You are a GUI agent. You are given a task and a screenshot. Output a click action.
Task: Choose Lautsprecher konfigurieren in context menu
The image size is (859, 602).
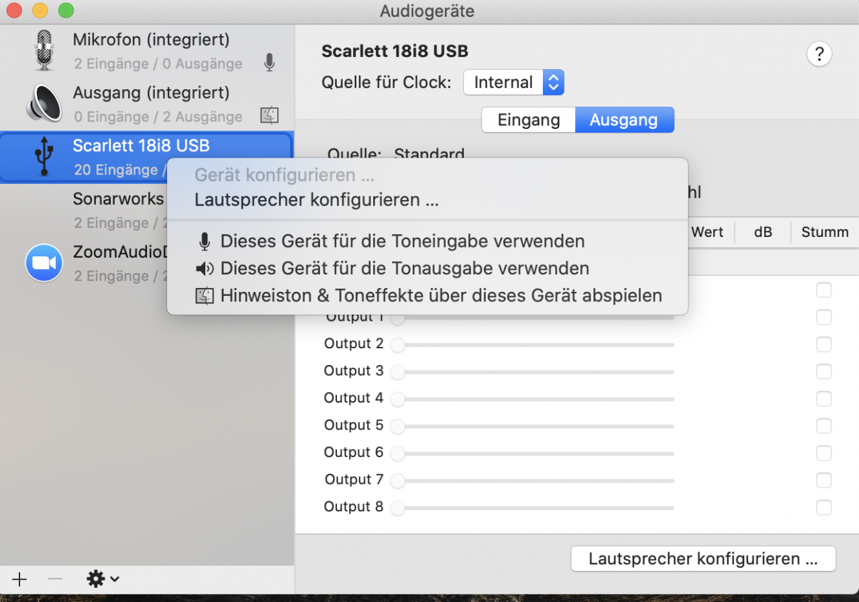tap(427, 200)
